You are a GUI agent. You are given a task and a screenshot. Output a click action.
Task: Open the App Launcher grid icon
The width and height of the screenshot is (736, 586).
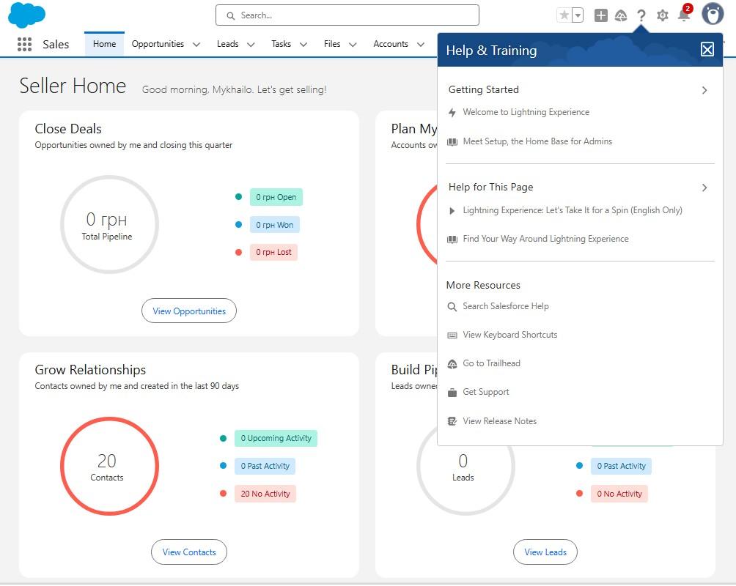point(24,44)
